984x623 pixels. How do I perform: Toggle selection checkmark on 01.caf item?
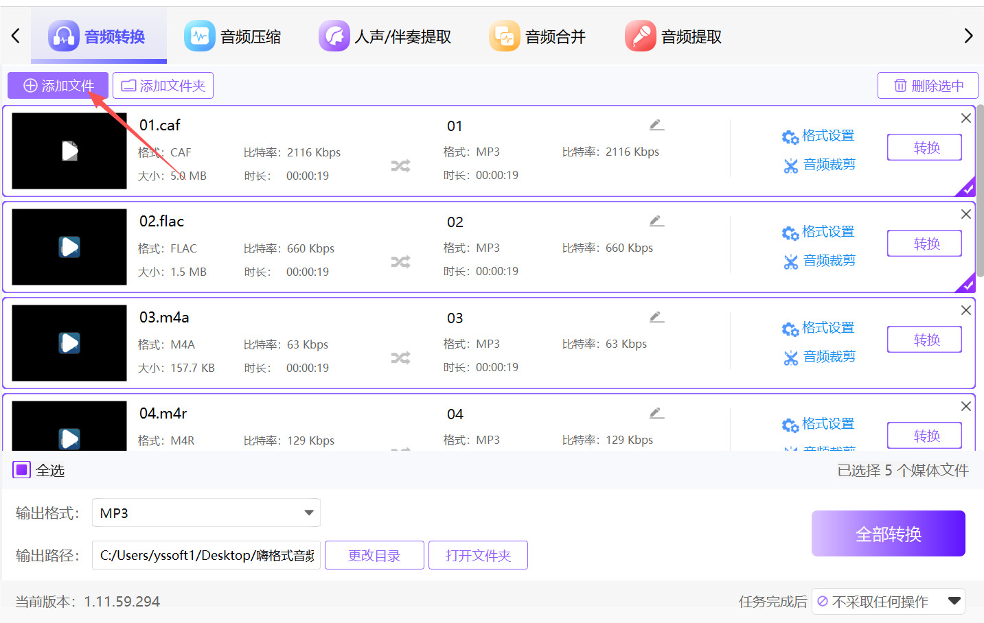click(x=967, y=187)
